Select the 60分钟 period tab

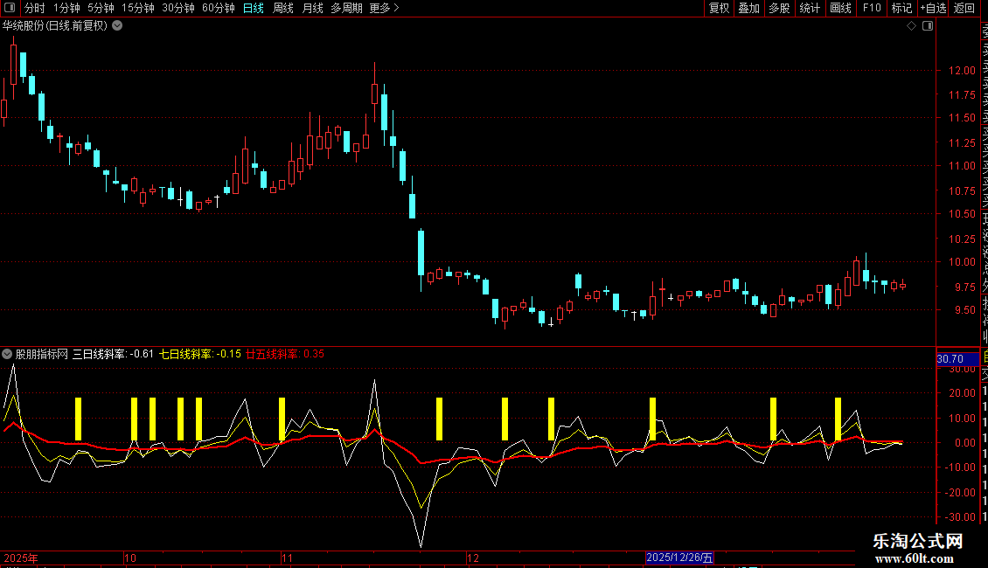click(x=218, y=8)
